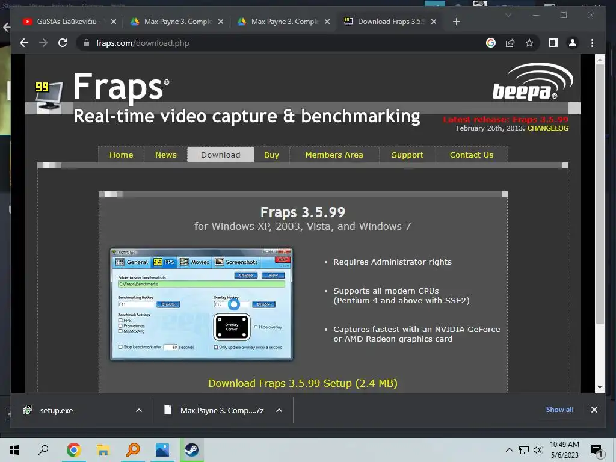Open the Chrome profile avatar
The image size is (616, 462).
573,43
